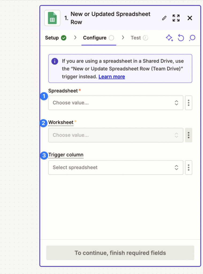Click the numbered badge 1 beside Spreadsheet
The width and height of the screenshot is (203, 274).
point(44,96)
